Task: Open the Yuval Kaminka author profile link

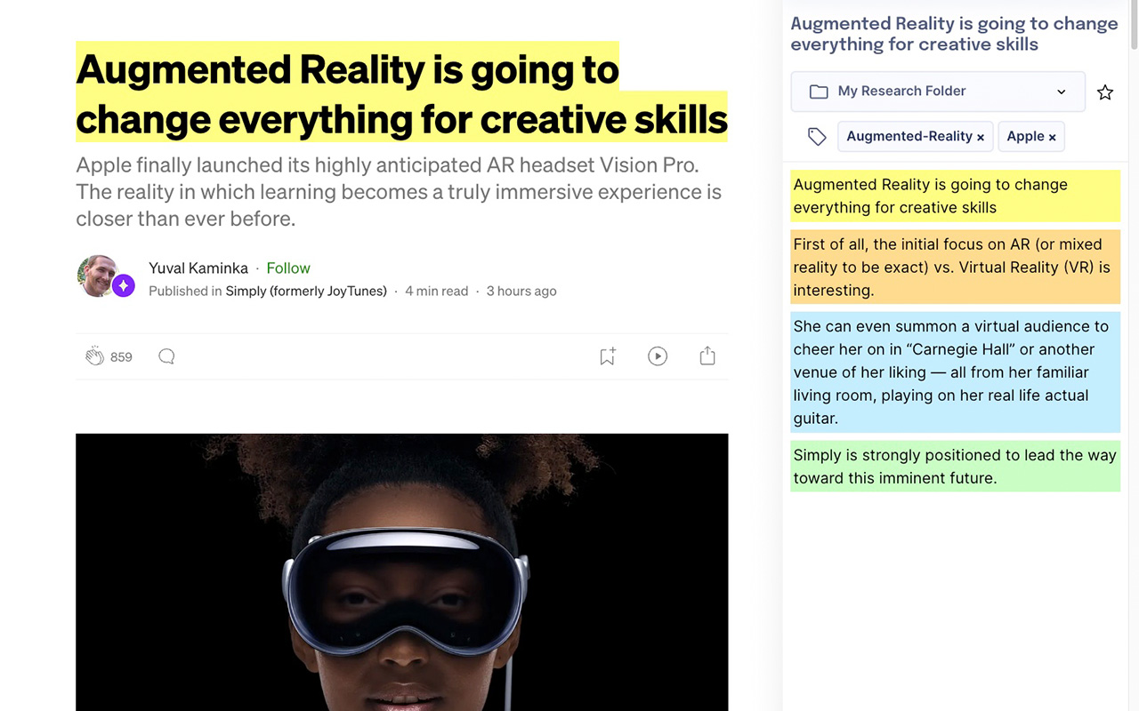Action: coord(198,268)
